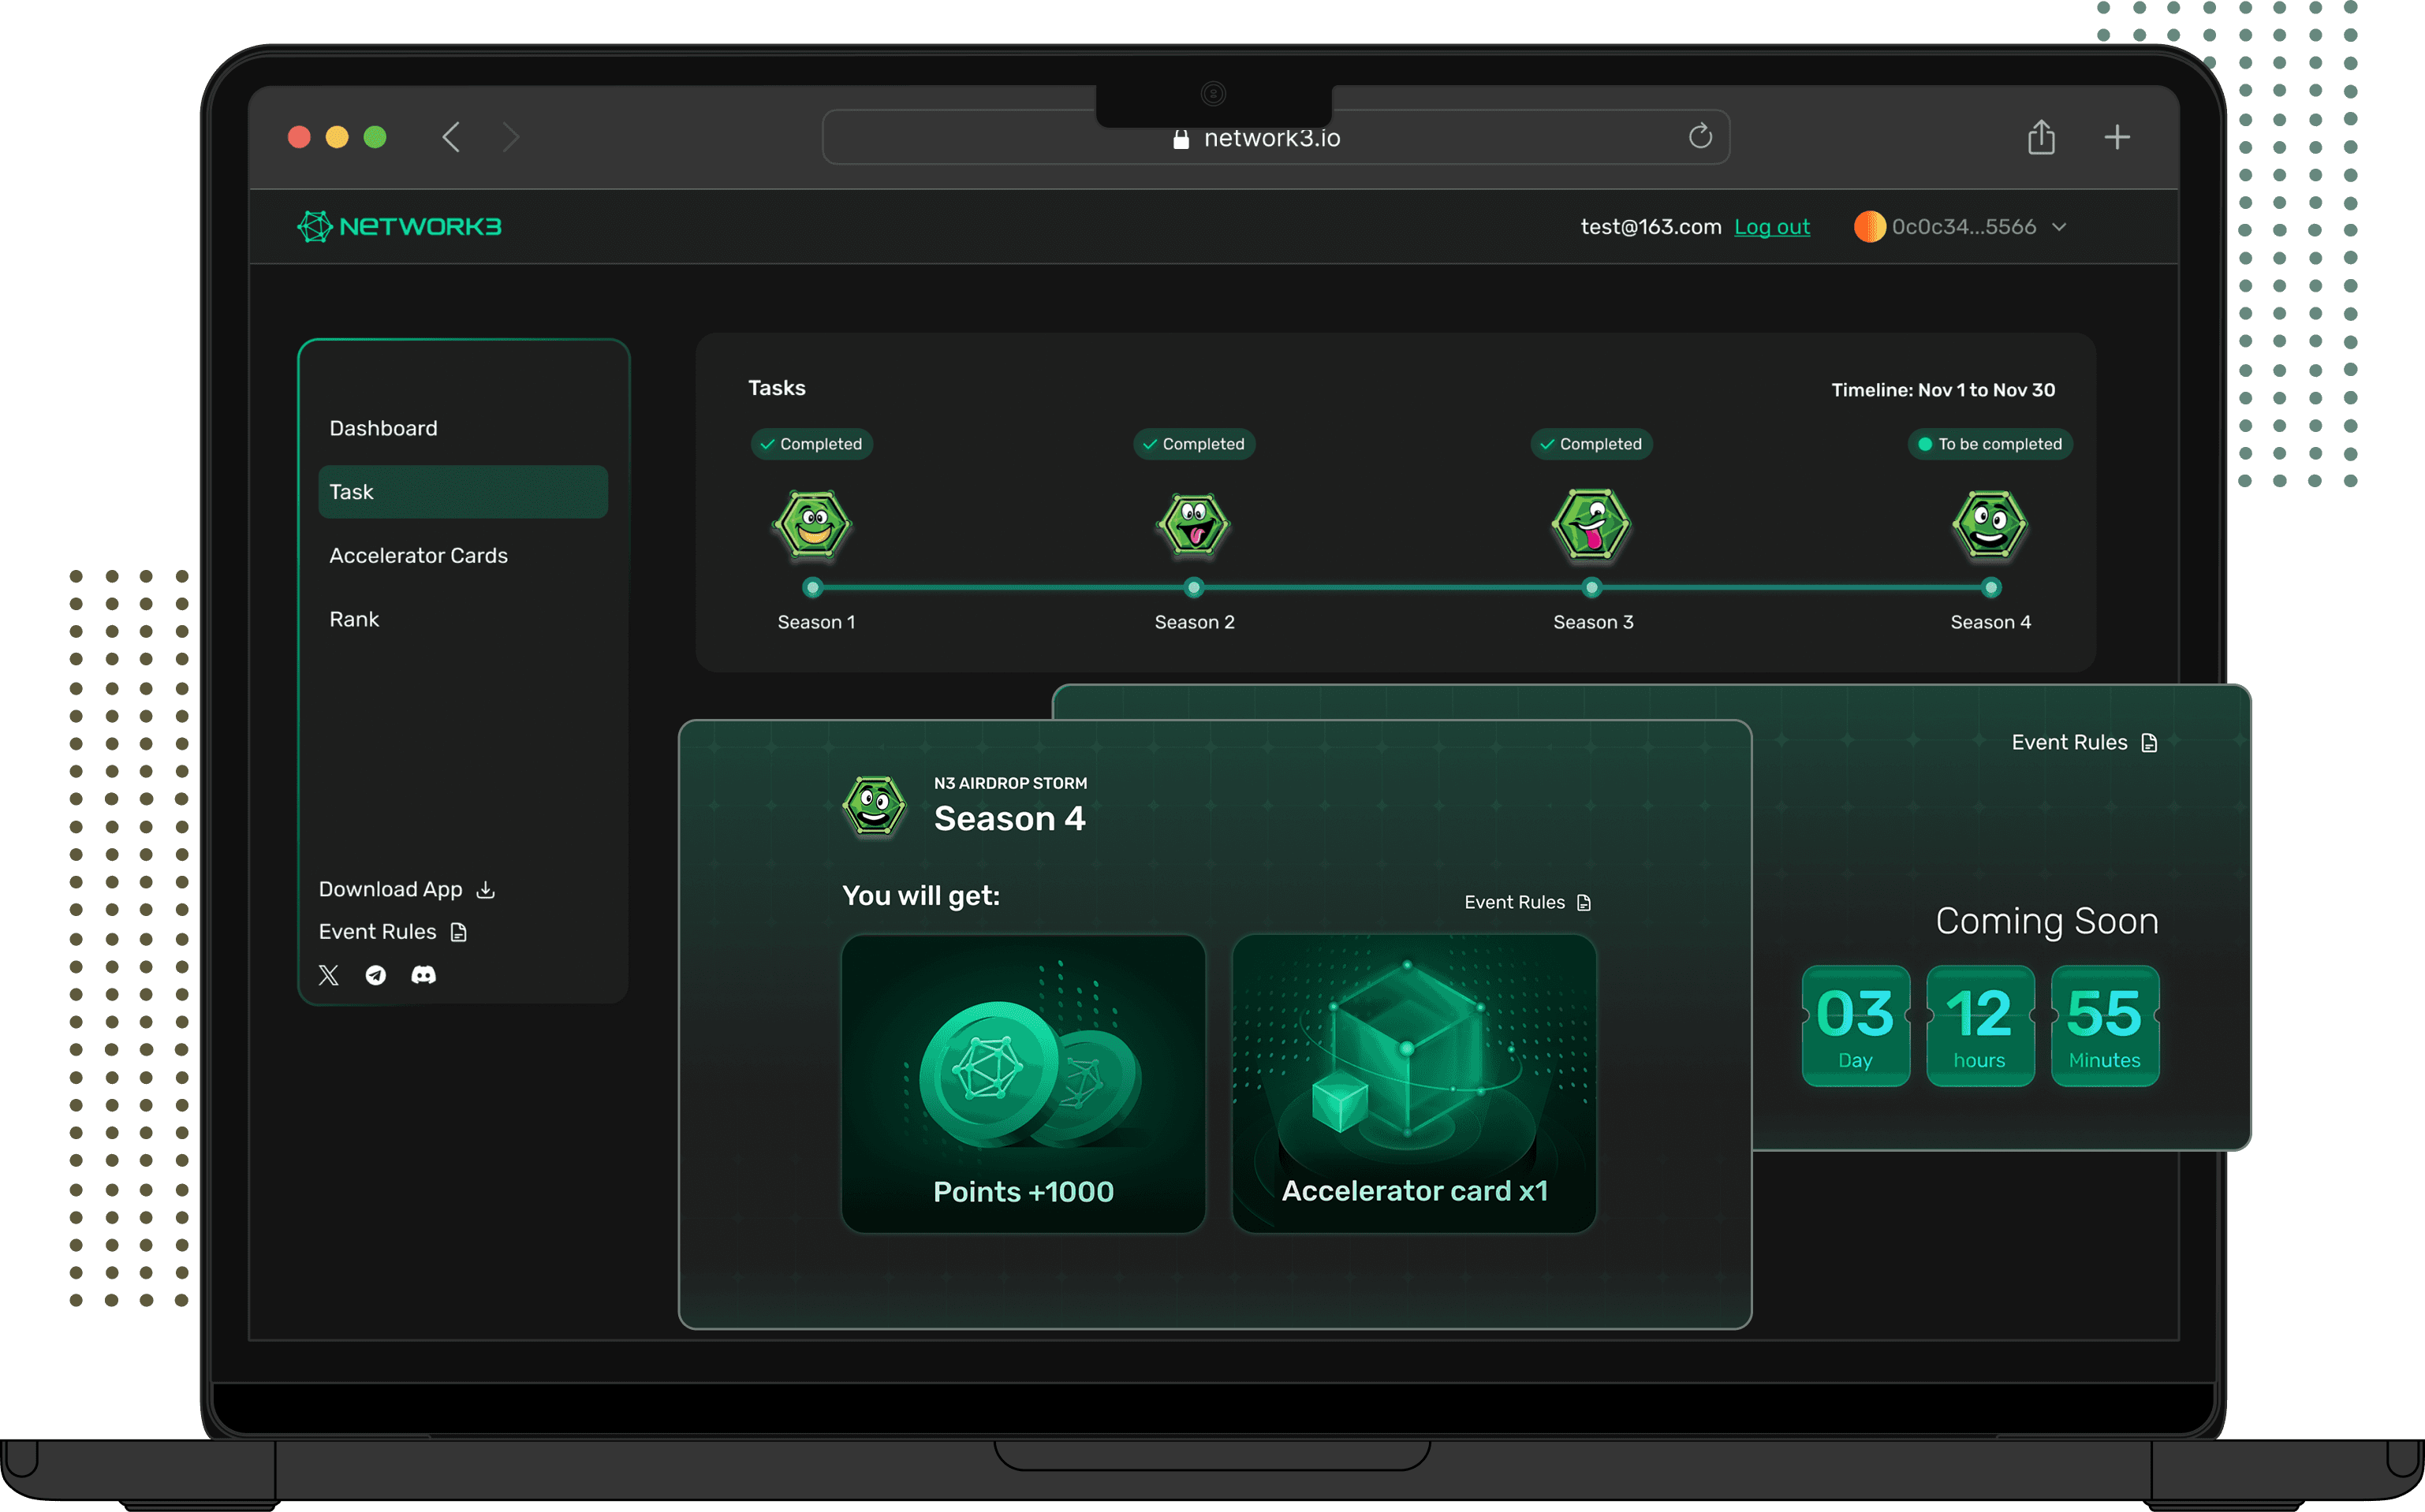
Task: Open Event Rules in the Season 4 card
Action: pyautogui.click(x=1527, y=902)
